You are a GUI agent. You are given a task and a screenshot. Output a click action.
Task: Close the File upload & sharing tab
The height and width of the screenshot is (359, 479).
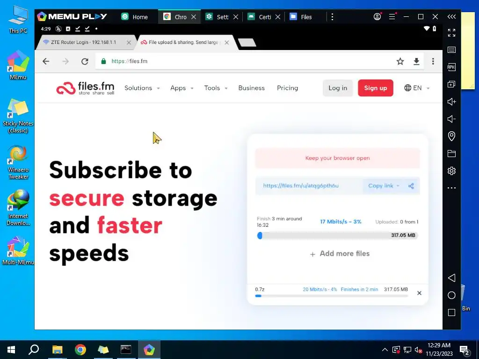227,43
